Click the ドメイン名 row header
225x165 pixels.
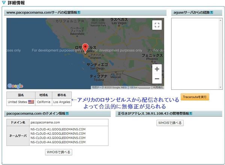tap(18, 123)
